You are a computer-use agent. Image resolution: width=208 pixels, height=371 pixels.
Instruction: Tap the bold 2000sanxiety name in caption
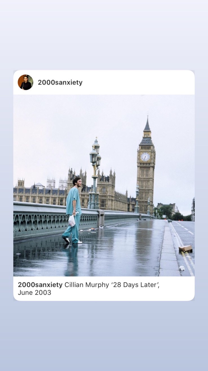pos(40,285)
